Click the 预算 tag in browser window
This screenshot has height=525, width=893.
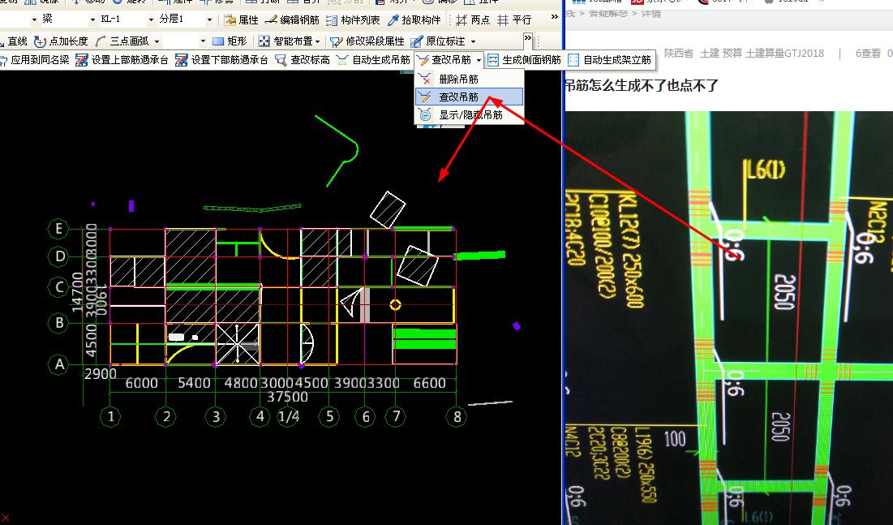pos(732,53)
